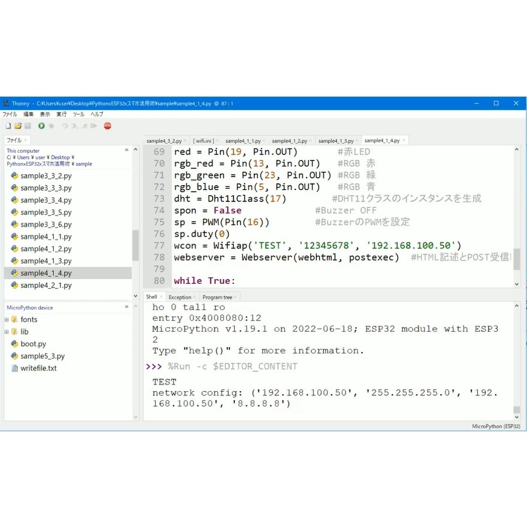527x527 pixels.
Task: Click the Step into toolbar icon
Action: click(x=75, y=126)
